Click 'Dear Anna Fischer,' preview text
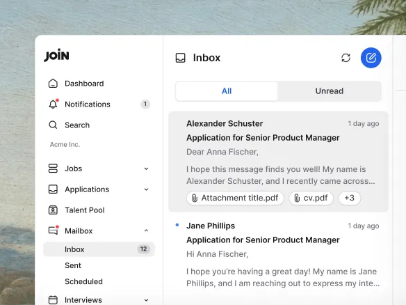Screen dimensions: 406x305 coord(222,152)
